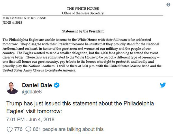Viewport: 173px width, 136px height.
Task: Select "Office of the Press Secretary" line
Action: 83,13
